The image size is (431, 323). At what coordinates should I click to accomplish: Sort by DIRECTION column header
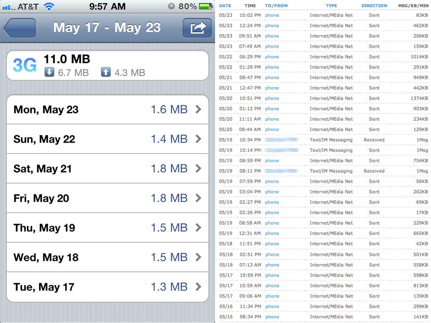pos(374,6)
